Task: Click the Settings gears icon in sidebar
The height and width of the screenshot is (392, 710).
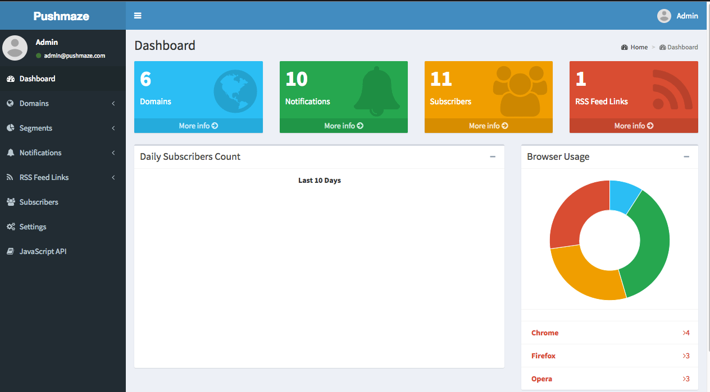Action: [11, 227]
